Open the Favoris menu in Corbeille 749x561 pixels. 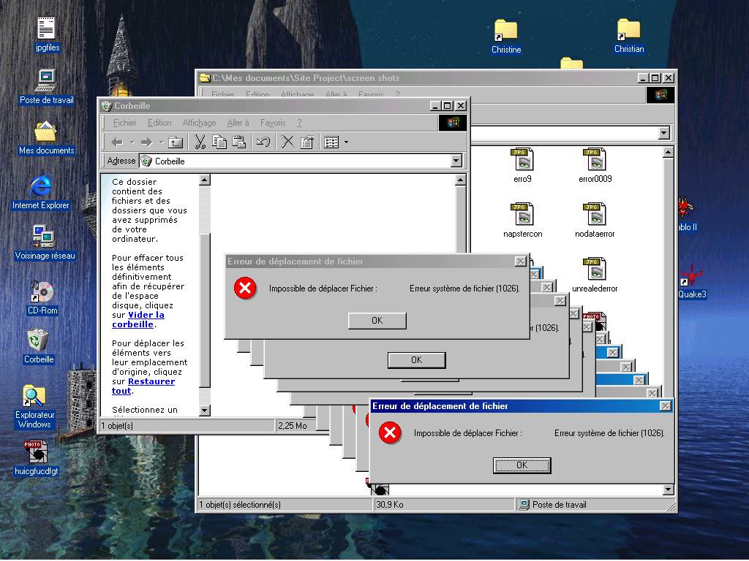[x=273, y=123]
